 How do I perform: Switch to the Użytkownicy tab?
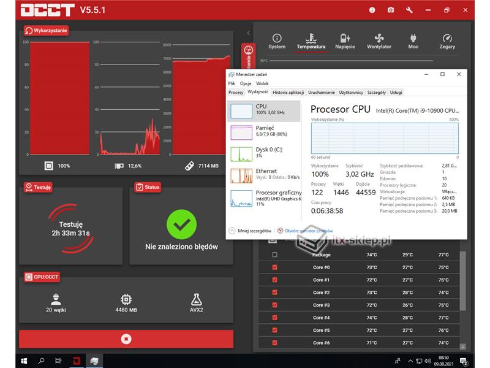[x=351, y=93]
